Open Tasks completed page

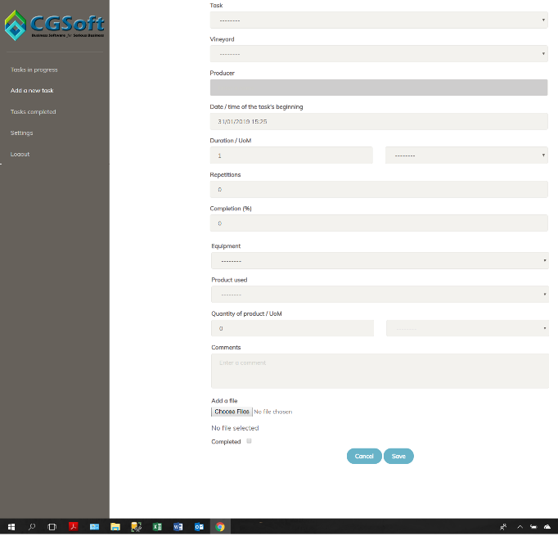point(33,112)
